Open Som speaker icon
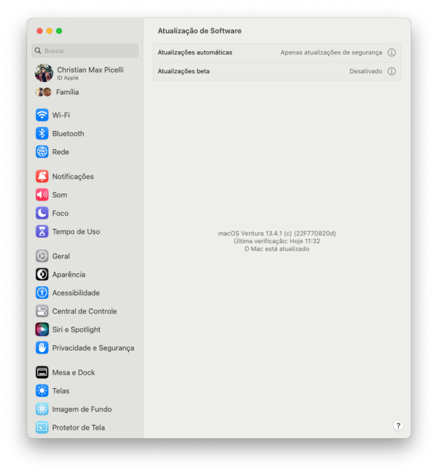 (x=42, y=195)
